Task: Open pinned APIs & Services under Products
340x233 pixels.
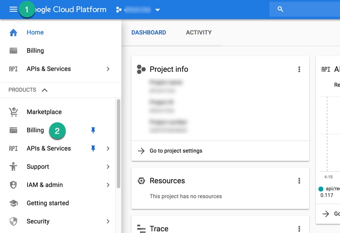Action: tap(49, 148)
